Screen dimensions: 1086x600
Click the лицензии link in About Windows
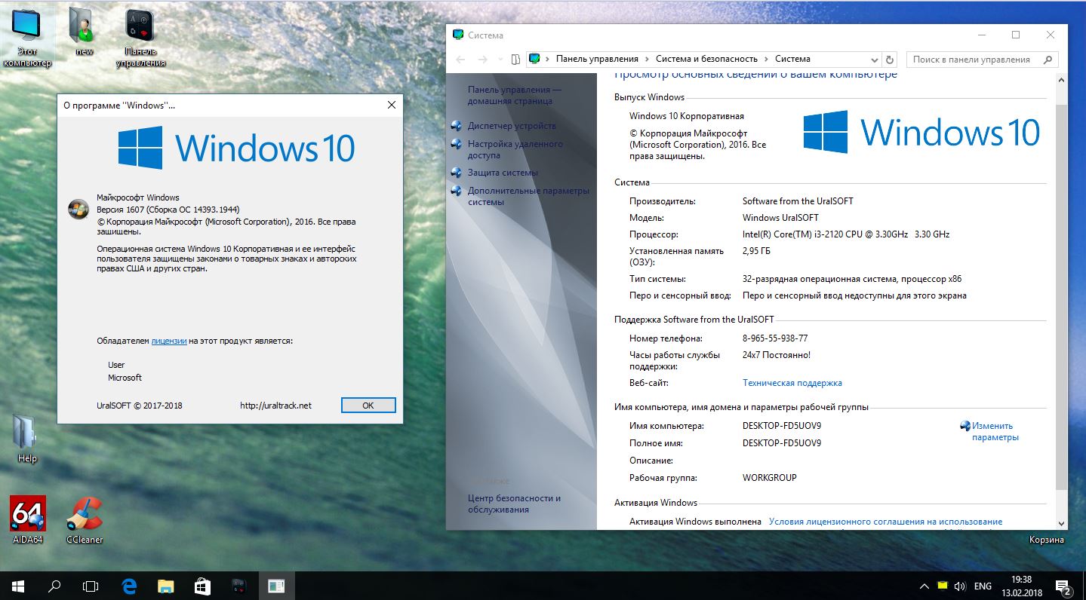coord(169,341)
